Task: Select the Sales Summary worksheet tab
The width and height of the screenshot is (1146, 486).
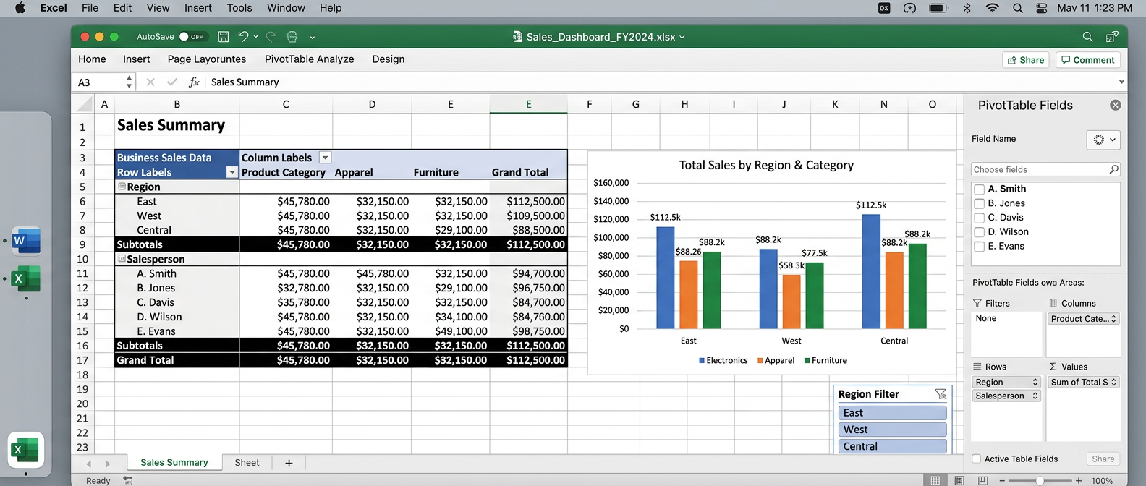Action: [174, 463]
